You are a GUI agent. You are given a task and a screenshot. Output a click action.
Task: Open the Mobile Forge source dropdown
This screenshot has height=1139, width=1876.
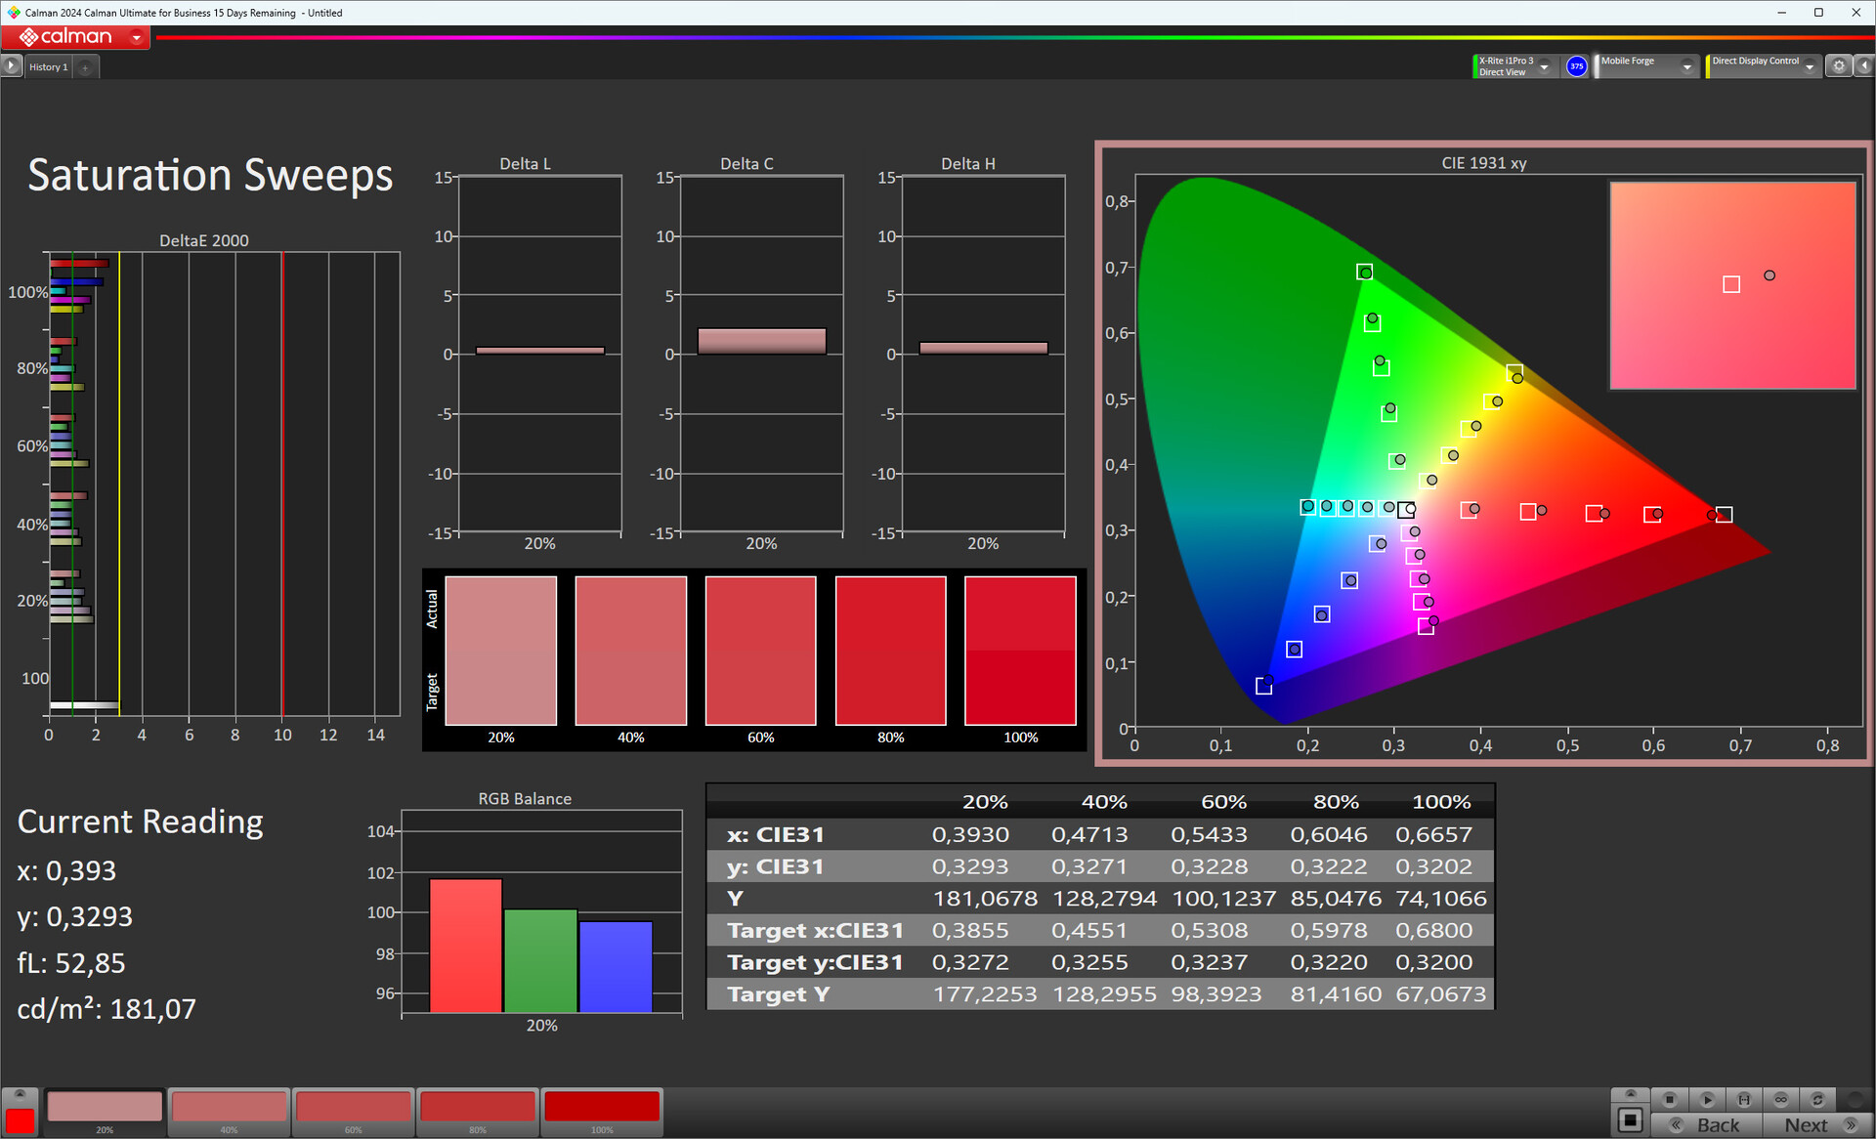pos(1686,66)
